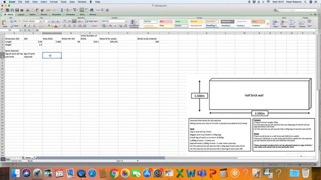This screenshot has height=180, width=321.
Task: Select the Sheet1 tab
Action: click(28, 158)
